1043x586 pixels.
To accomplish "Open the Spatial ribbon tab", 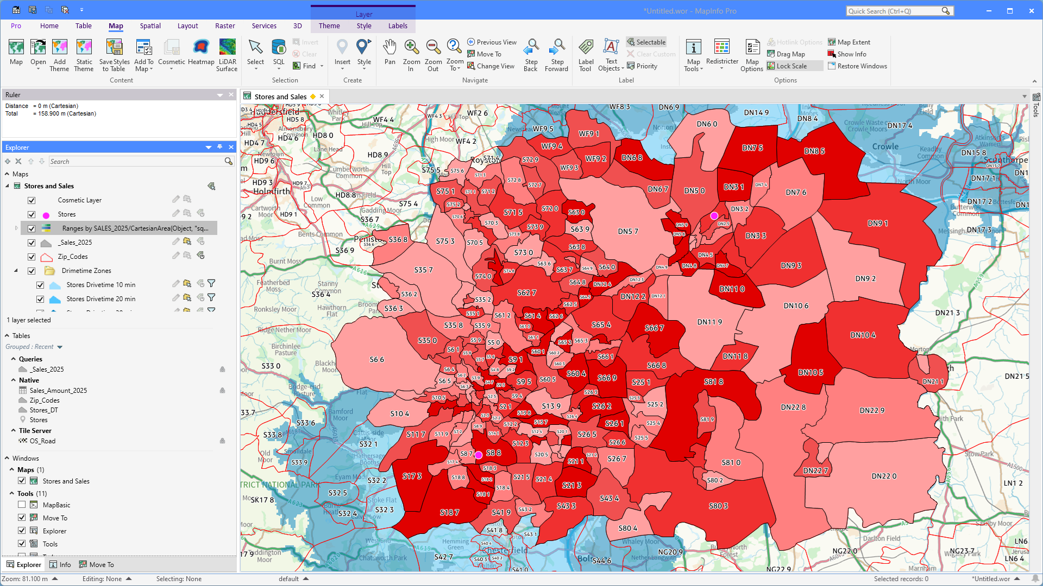I will [x=150, y=26].
